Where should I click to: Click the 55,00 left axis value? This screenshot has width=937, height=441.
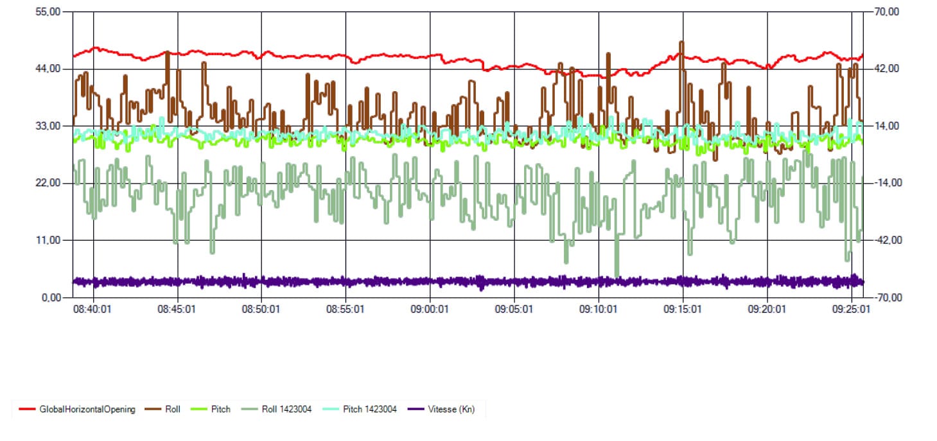point(50,12)
